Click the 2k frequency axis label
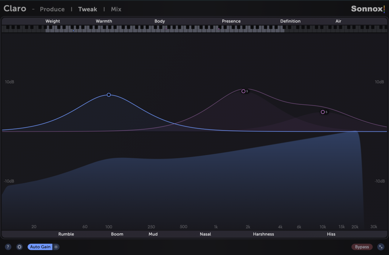The height and width of the screenshot is (255, 389). [248, 226]
